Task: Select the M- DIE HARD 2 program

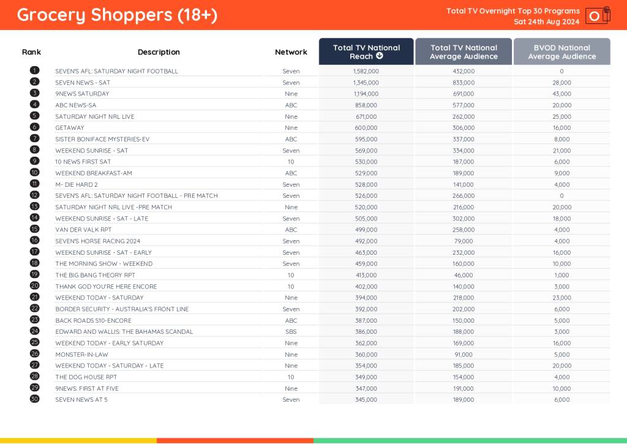Action: 77,184
